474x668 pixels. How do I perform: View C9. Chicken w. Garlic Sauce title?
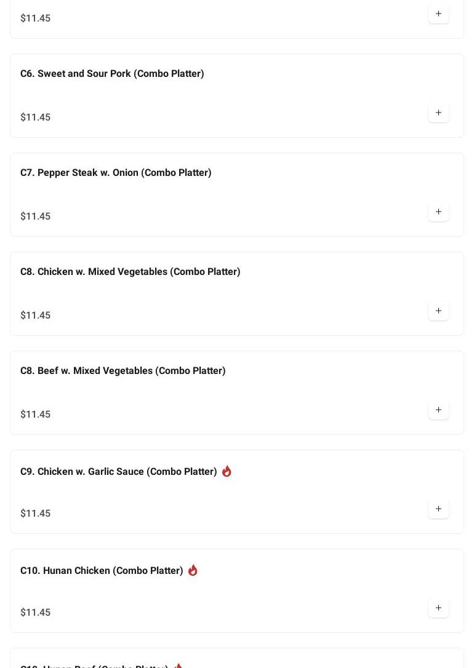click(118, 472)
